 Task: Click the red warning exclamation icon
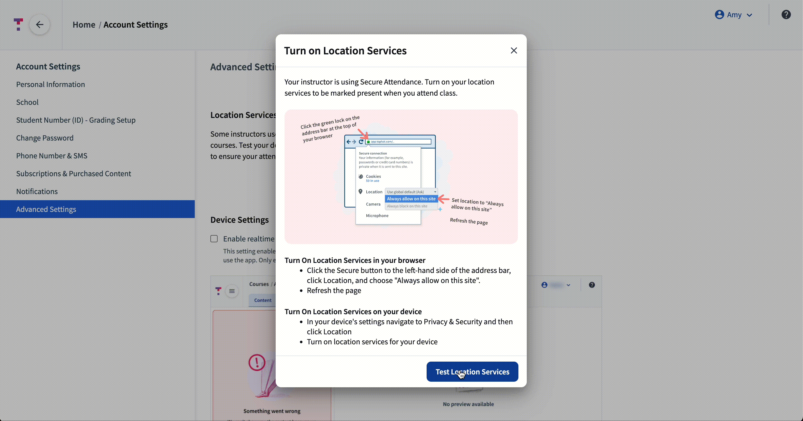click(x=257, y=362)
